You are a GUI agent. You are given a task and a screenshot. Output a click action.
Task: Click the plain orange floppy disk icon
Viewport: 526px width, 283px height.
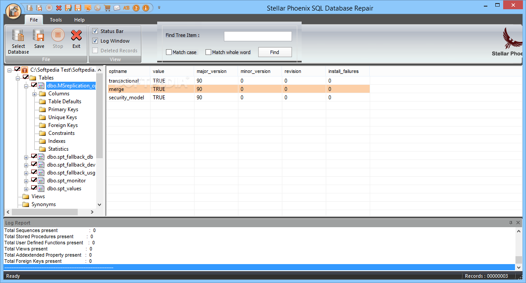pos(78,8)
